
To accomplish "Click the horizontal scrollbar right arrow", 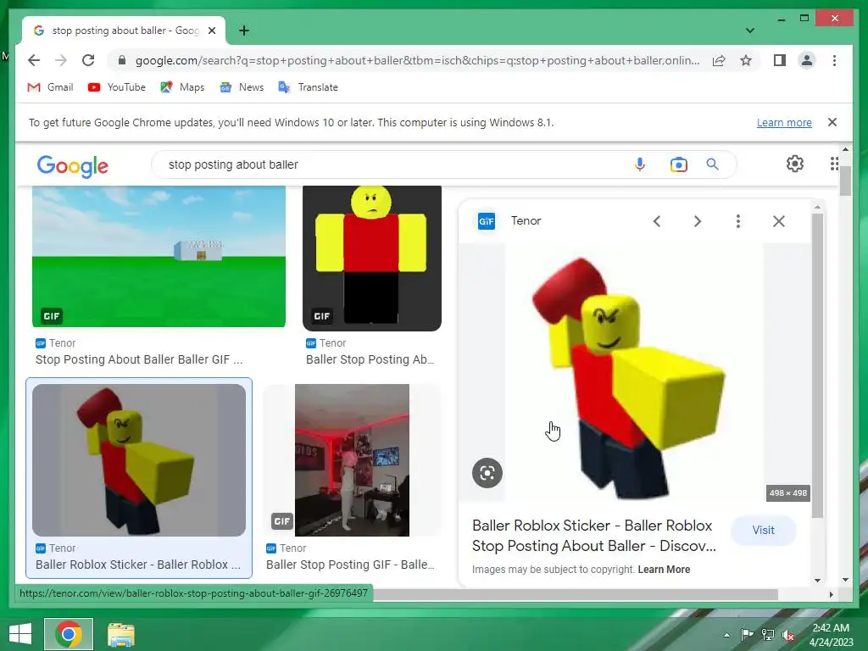I will (831, 594).
